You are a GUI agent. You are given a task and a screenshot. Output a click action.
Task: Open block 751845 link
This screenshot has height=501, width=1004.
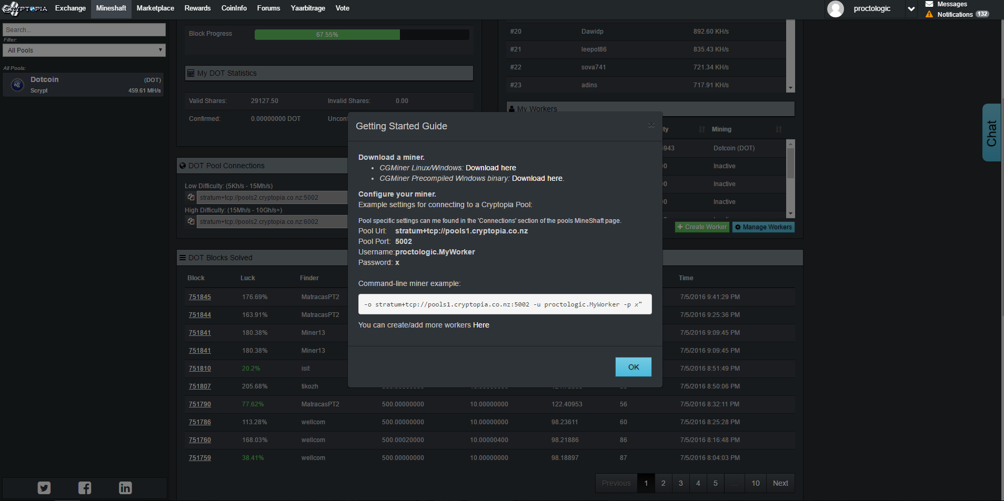(200, 297)
